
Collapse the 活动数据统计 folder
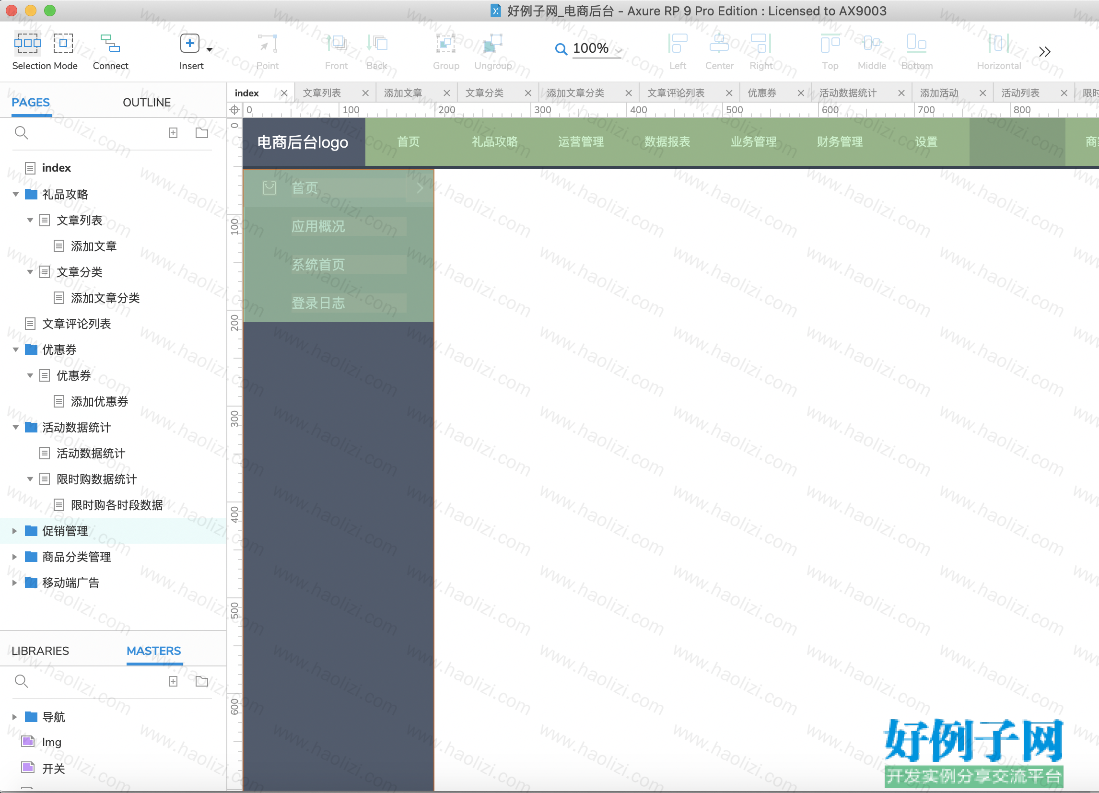15,428
